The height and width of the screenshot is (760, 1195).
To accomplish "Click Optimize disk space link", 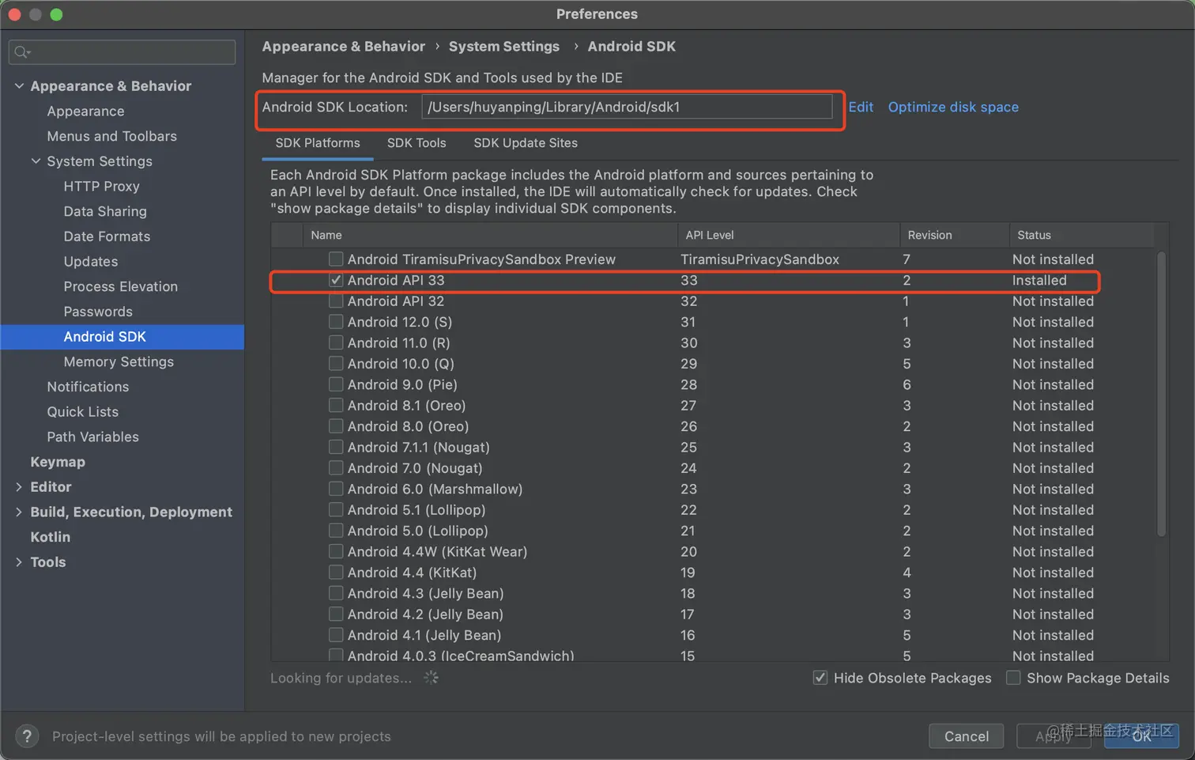I will tap(952, 107).
